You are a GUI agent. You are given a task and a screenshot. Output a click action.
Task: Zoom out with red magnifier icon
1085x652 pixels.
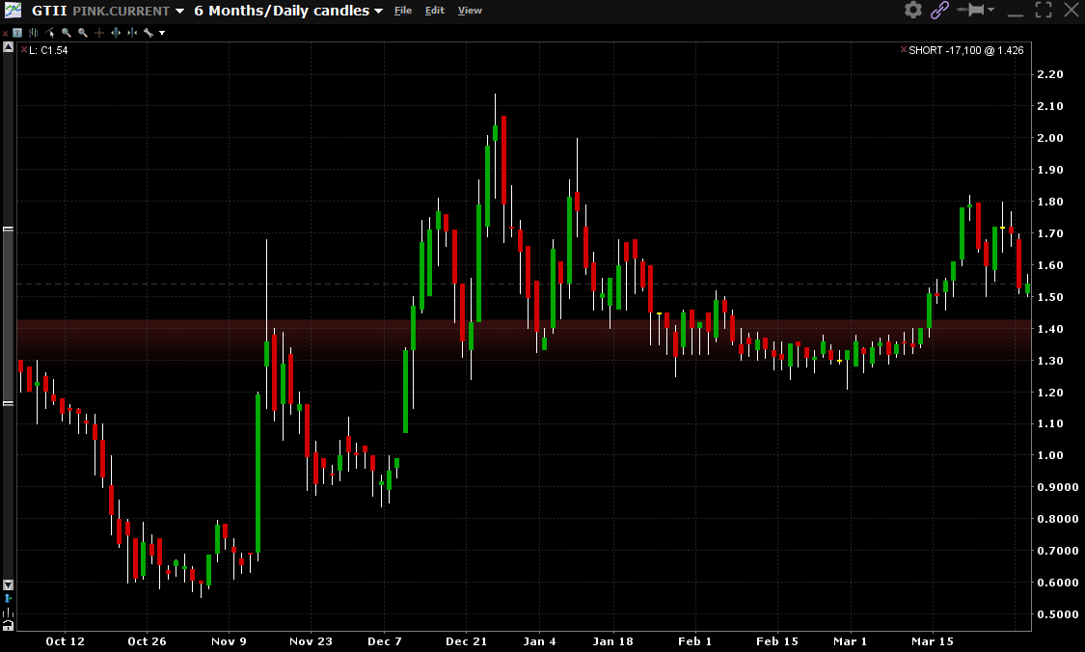click(x=83, y=33)
